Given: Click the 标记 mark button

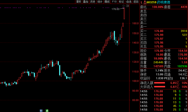Looking at the screenshot, I should point(121,2).
